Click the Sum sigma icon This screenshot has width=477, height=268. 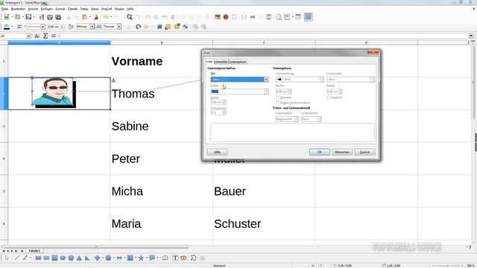pos(45,36)
